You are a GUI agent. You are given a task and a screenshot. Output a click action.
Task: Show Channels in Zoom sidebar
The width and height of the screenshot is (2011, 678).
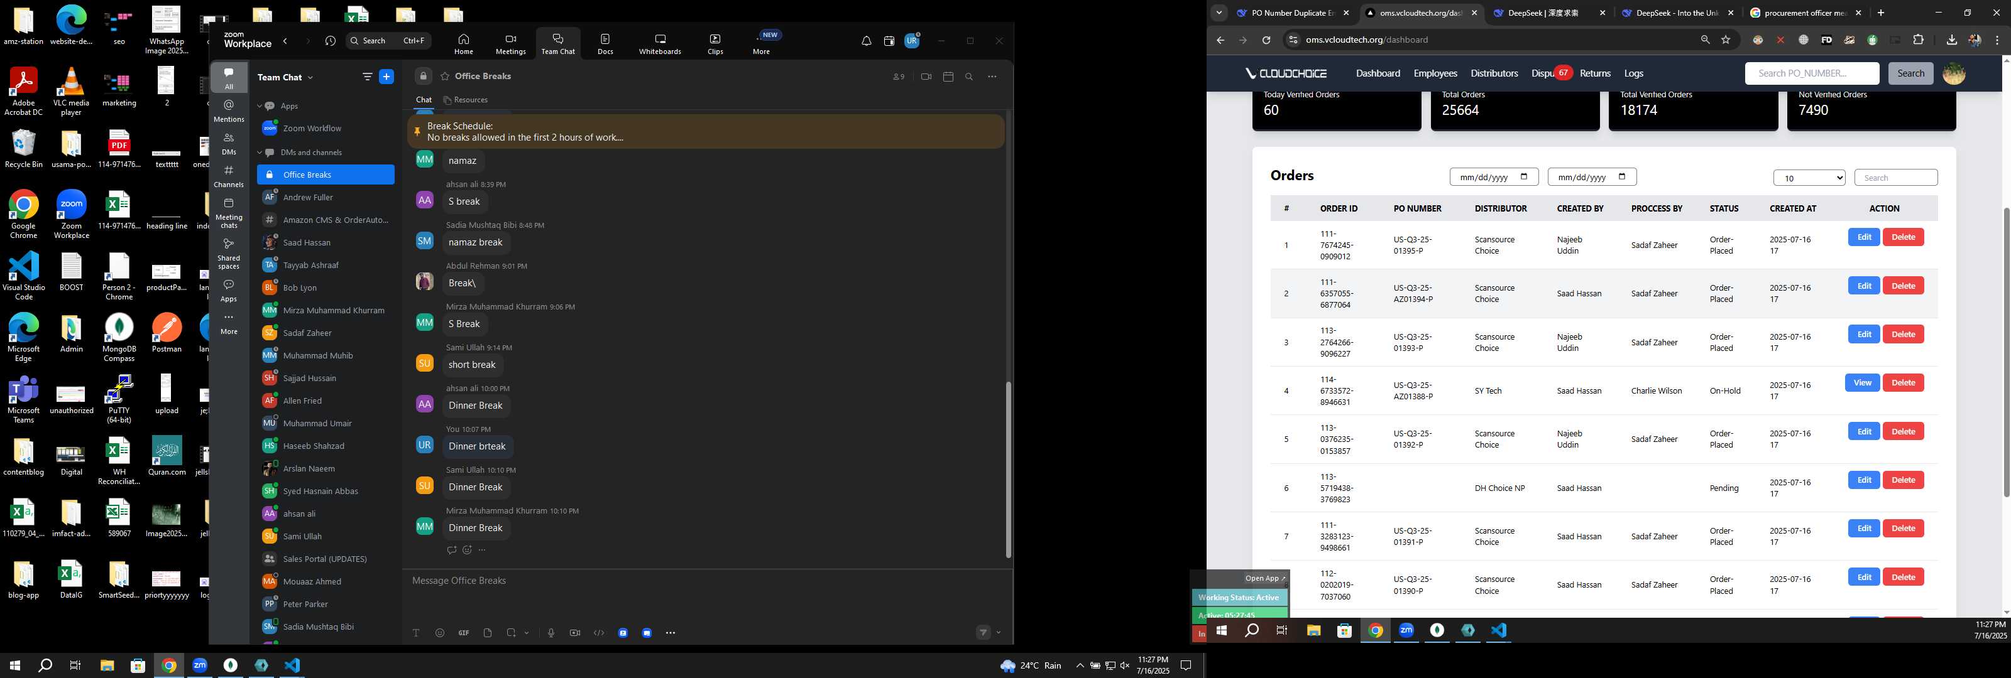click(229, 176)
